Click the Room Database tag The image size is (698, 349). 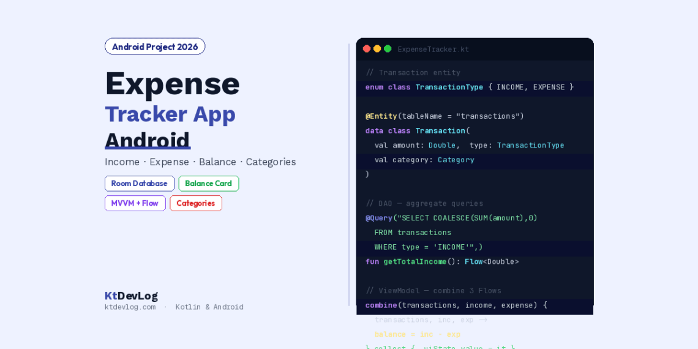[140, 184]
